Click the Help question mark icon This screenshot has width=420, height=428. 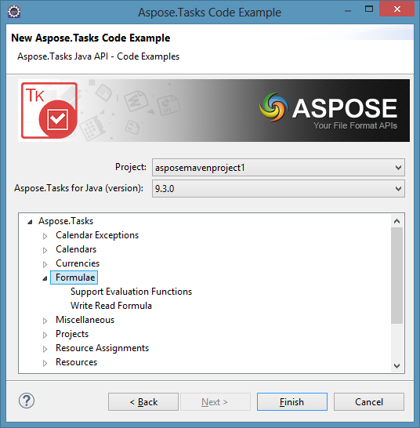[x=27, y=401]
